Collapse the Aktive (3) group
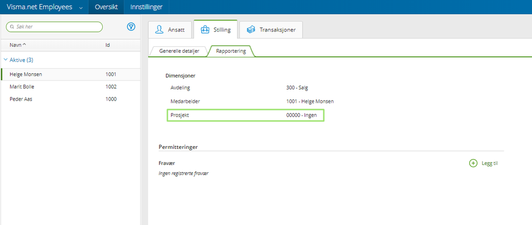The height and width of the screenshot is (225, 532). pyautogui.click(x=5, y=60)
